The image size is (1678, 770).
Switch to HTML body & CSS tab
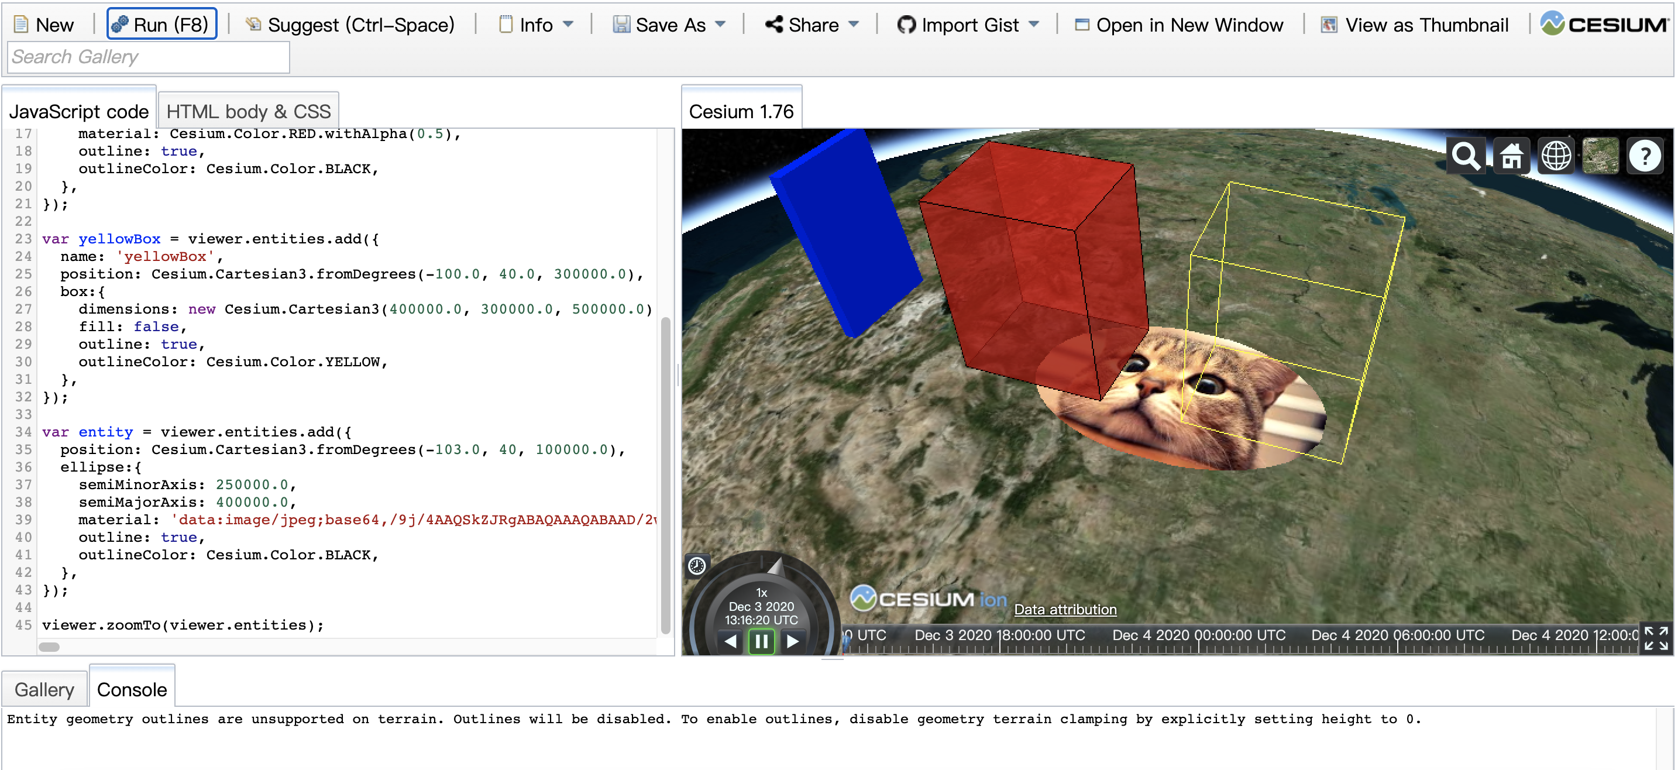pyautogui.click(x=248, y=111)
